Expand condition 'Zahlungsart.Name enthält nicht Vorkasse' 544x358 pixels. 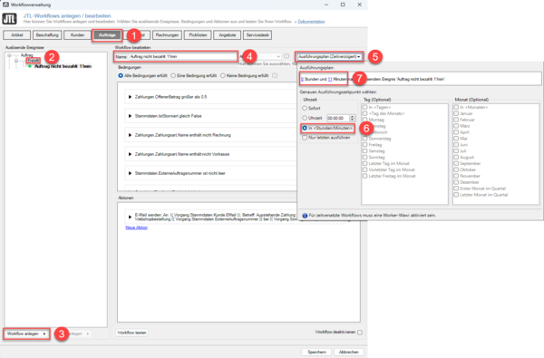click(x=130, y=154)
